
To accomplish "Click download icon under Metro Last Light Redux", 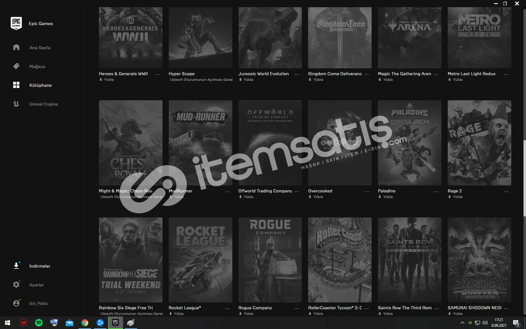I will (x=450, y=80).
